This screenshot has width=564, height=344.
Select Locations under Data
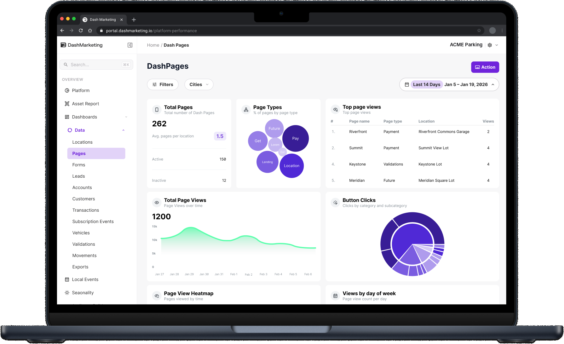pos(82,142)
